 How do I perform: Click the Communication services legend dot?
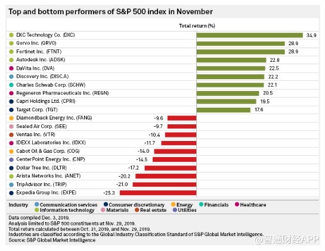(37, 204)
